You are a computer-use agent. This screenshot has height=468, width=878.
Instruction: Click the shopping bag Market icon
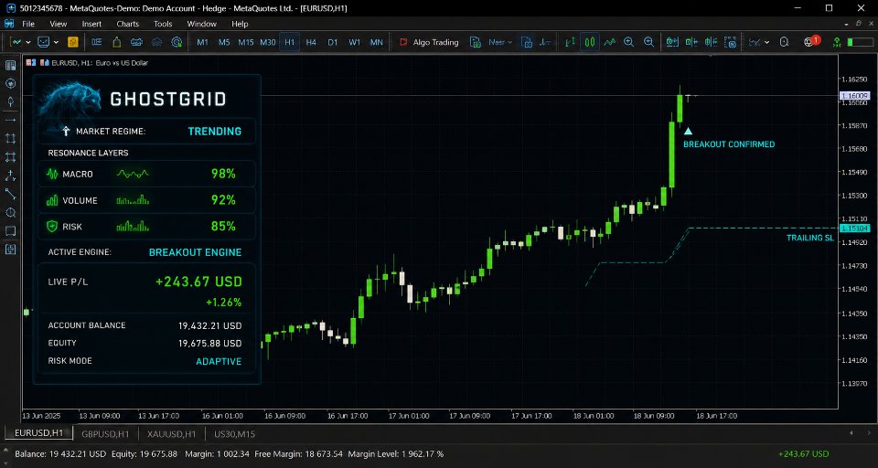pyautogui.click(x=116, y=42)
